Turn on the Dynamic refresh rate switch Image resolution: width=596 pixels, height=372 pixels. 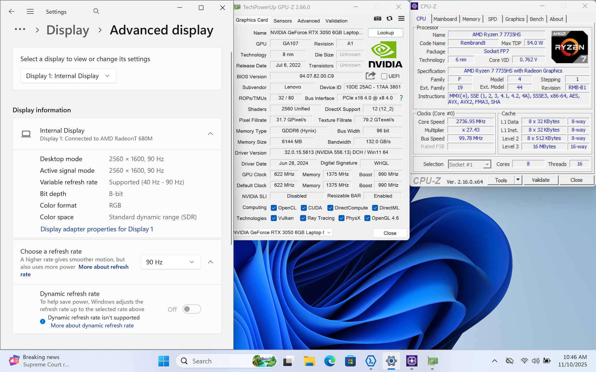coord(192,309)
